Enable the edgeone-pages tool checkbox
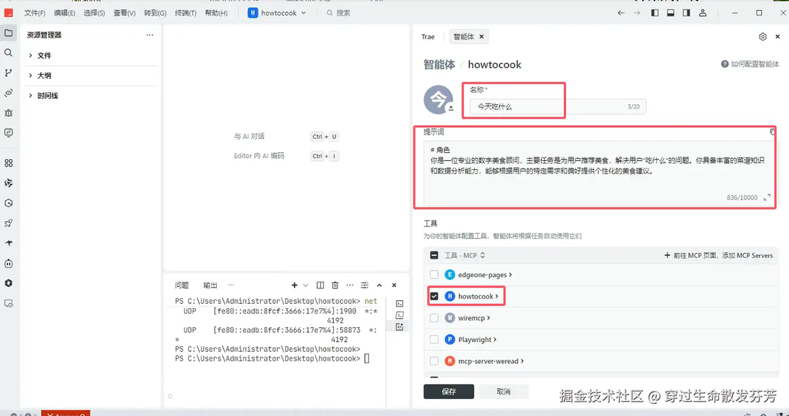 (434, 275)
